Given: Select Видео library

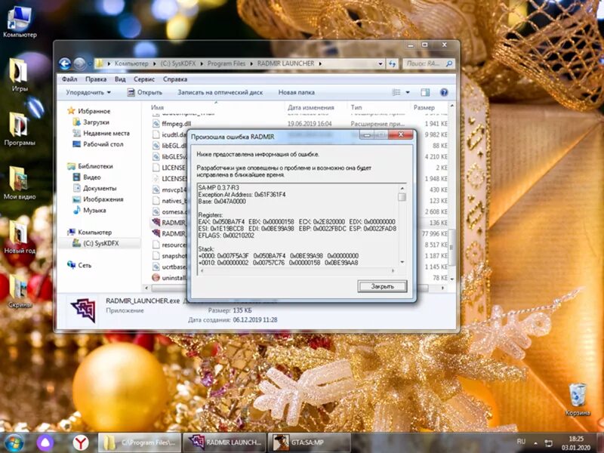Looking at the screenshot, I should [x=87, y=177].
